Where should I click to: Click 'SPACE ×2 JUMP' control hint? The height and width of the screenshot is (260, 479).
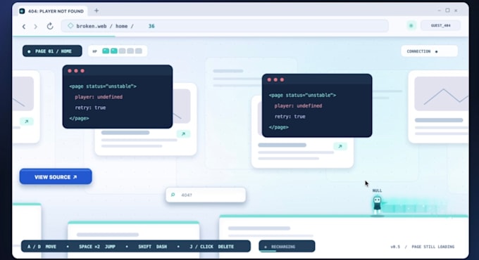pyautogui.click(x=97, y=247)
